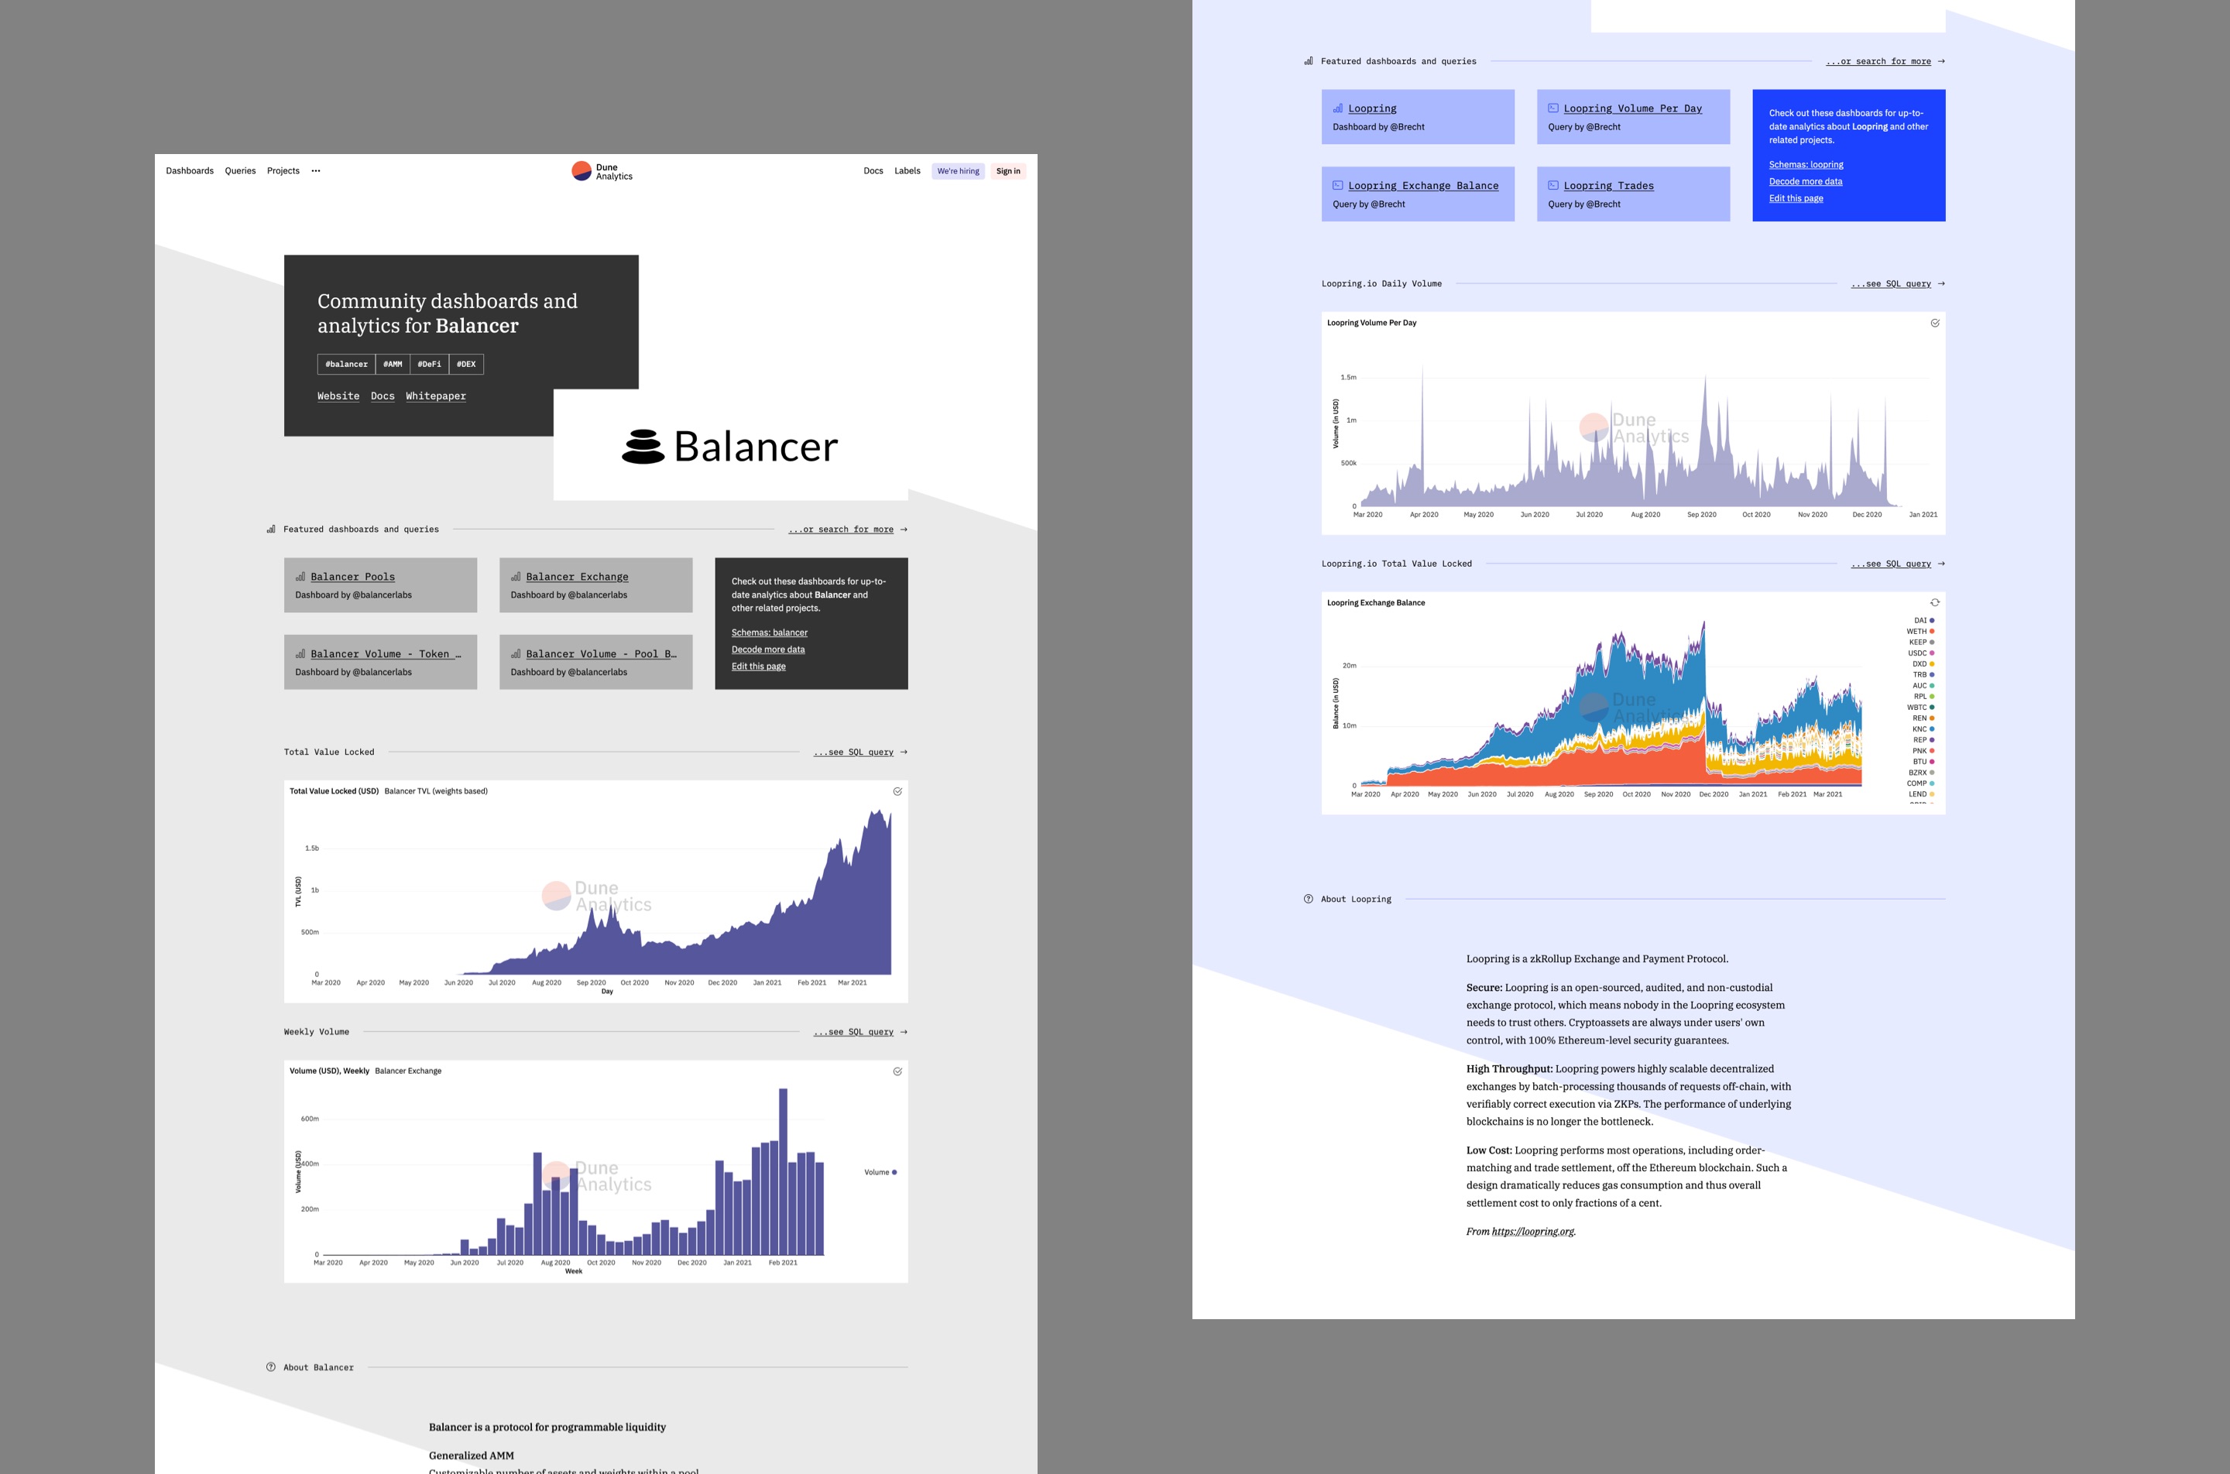Click query icon on Loopring Exchange Balance card
2230x1474 pixels.
1338,185
